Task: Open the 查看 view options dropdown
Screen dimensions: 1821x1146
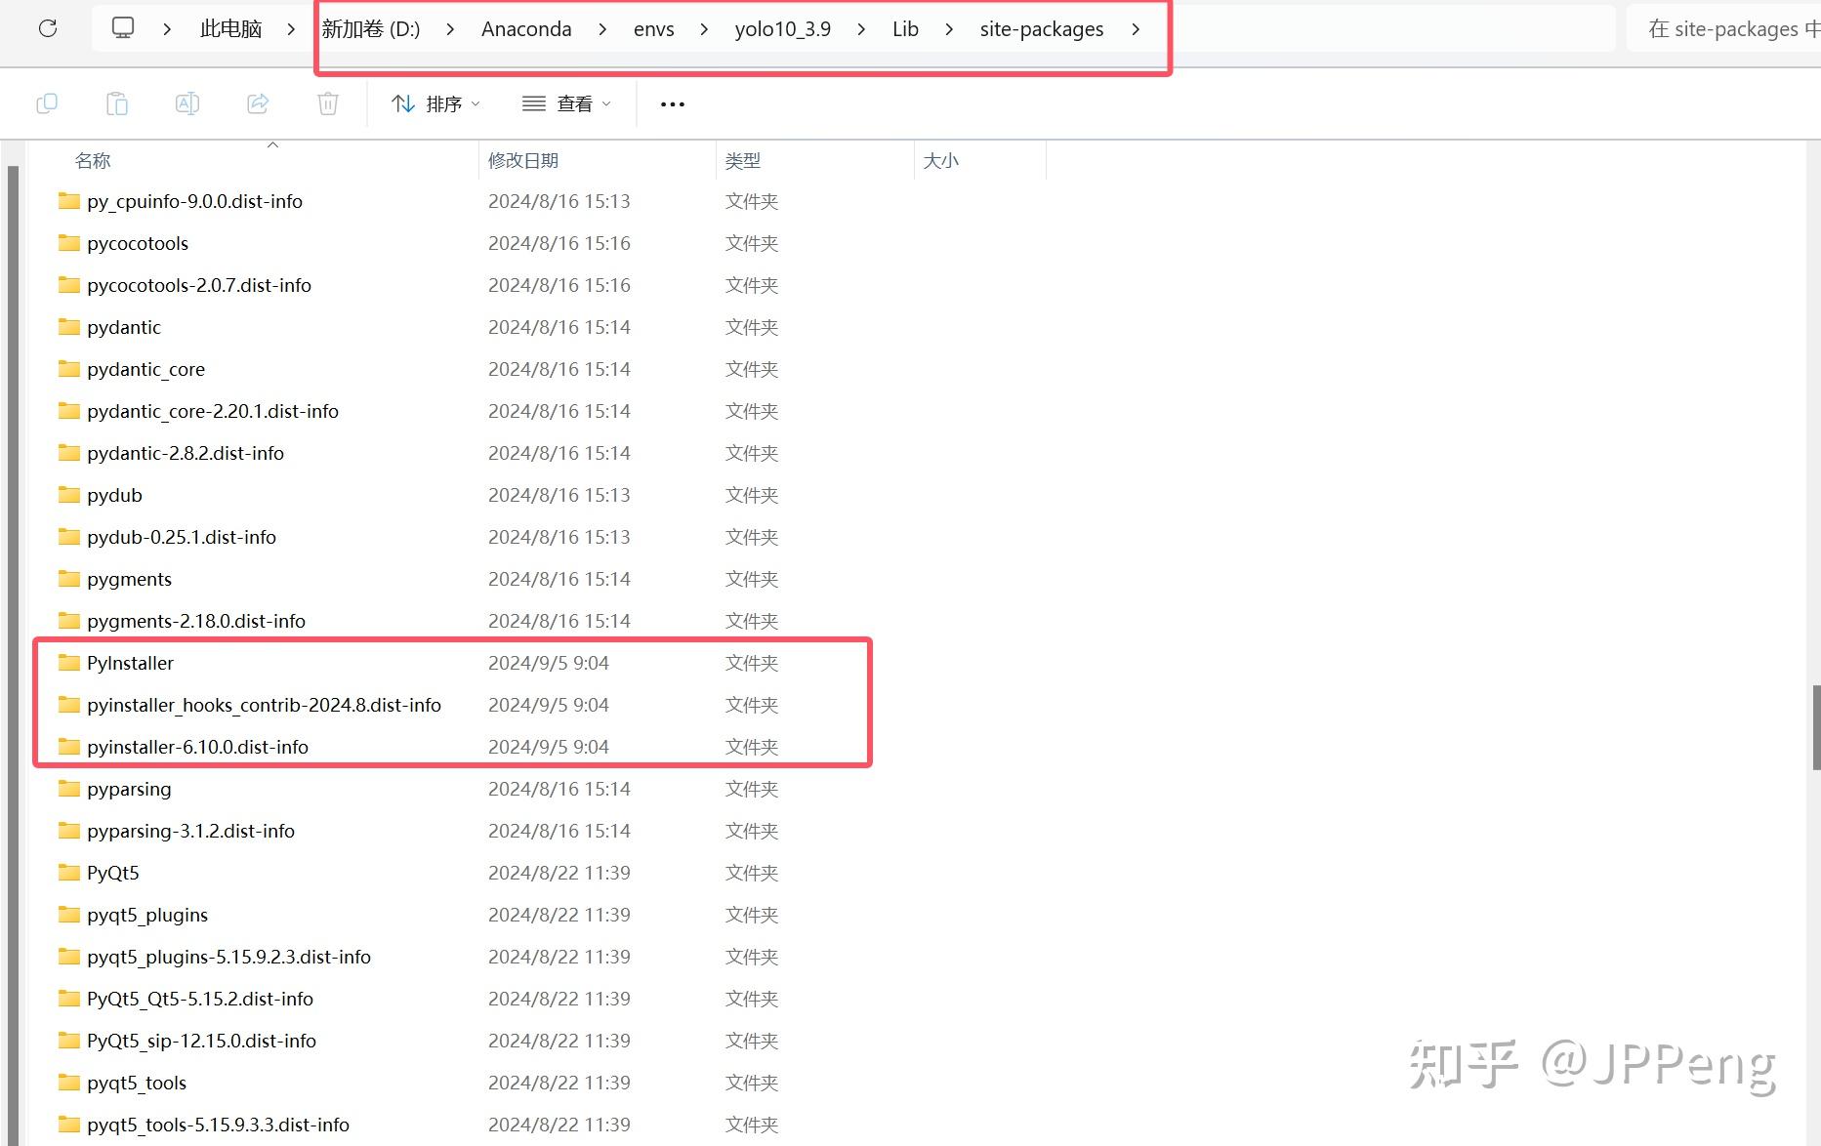Action: [x=566, y=103]
